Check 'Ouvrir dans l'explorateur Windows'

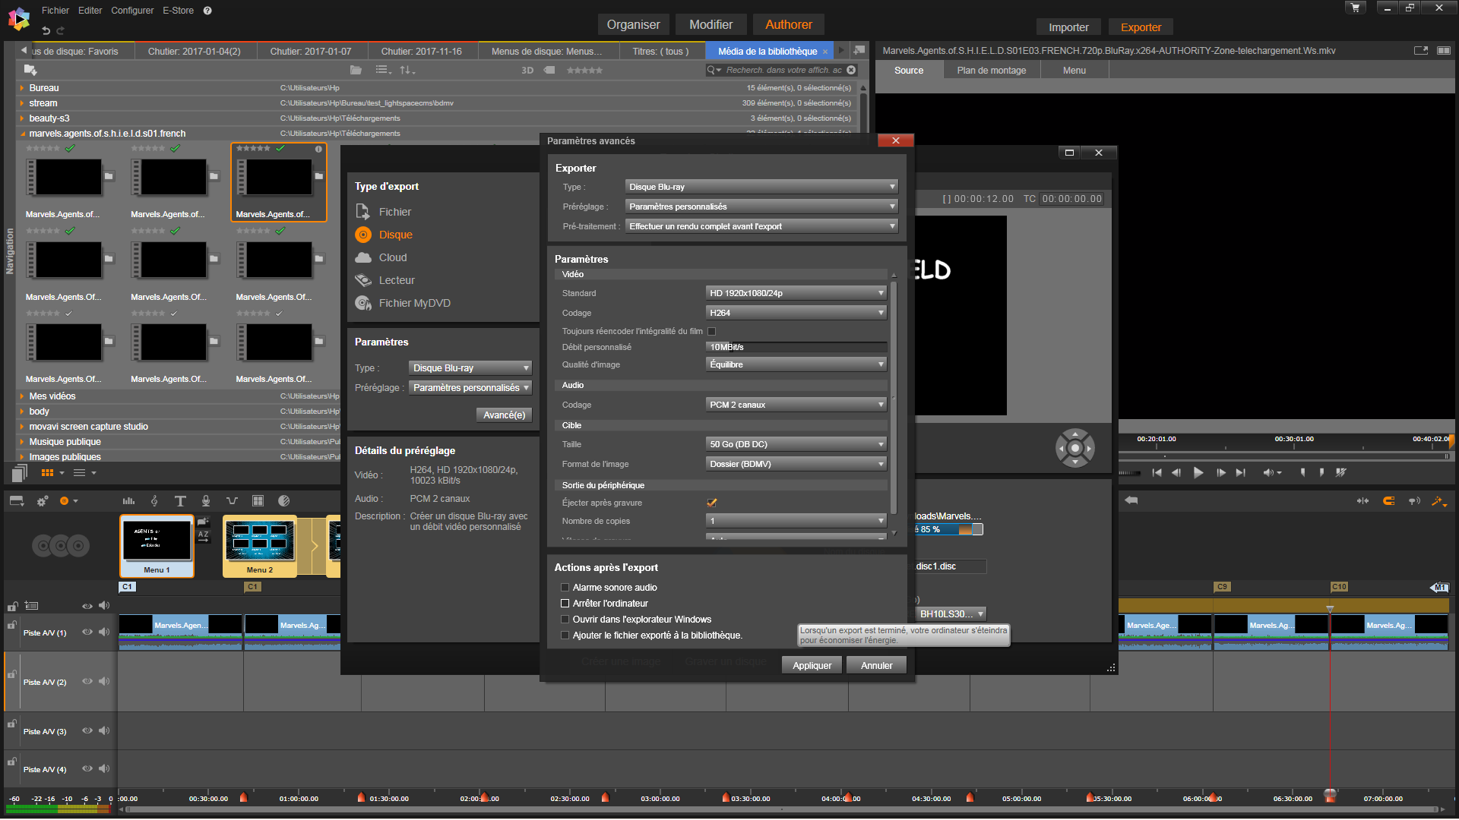[x=565, y=619]
